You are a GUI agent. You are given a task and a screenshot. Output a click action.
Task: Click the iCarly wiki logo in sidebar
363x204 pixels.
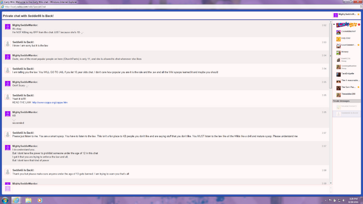click(x=347, y=24)
